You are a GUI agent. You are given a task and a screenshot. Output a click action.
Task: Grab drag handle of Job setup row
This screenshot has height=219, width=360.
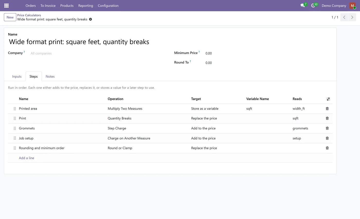point(15,138)
